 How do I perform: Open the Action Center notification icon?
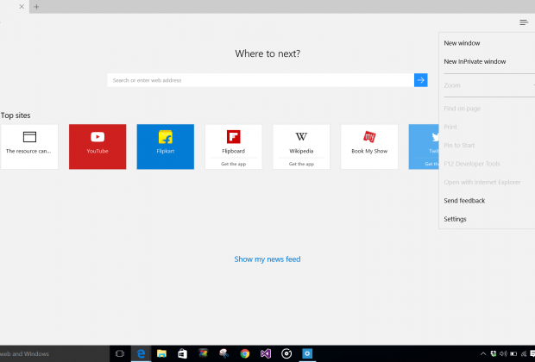click(532, 354)
